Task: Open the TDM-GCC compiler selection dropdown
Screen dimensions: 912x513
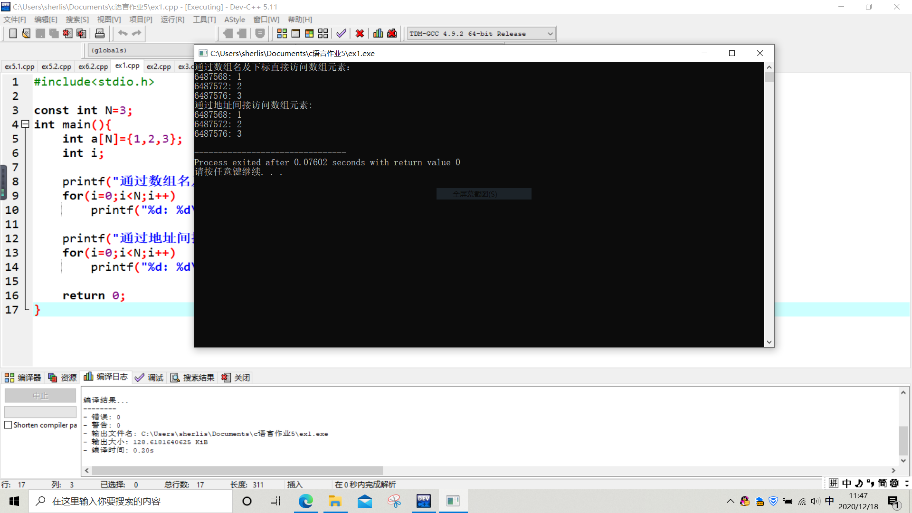Action: click(x=550, y=34)
